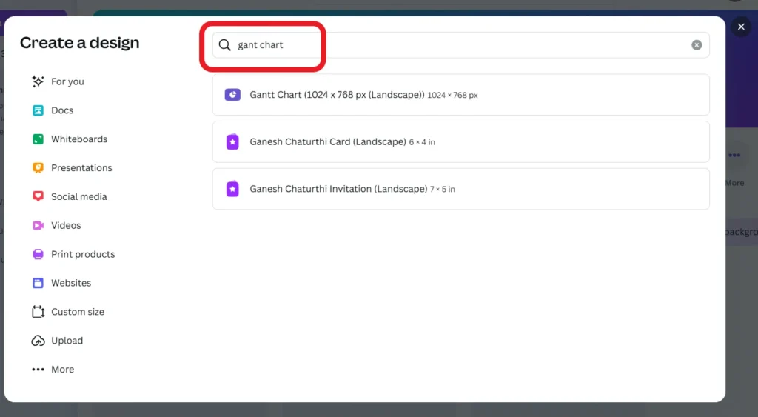
Task: Choose the Gantt Chart 1024 x 768 result
Action: point(460,95)
